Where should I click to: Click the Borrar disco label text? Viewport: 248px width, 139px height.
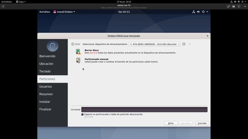point(91,50)
